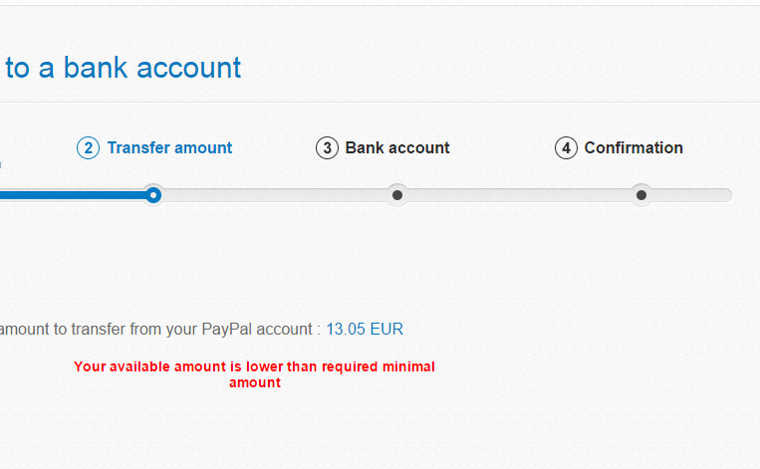
Task: Go to the Bank account step label
Action: tap(397, 147)
